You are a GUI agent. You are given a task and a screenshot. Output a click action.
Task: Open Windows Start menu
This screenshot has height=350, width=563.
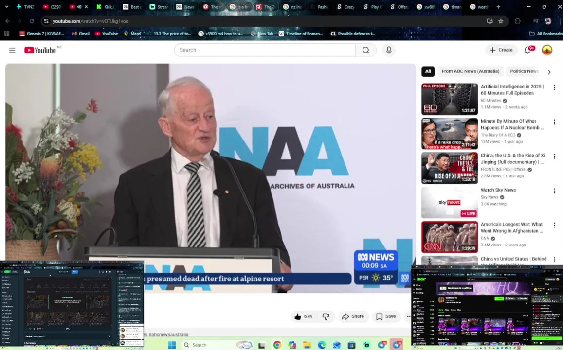click(172, 345)
